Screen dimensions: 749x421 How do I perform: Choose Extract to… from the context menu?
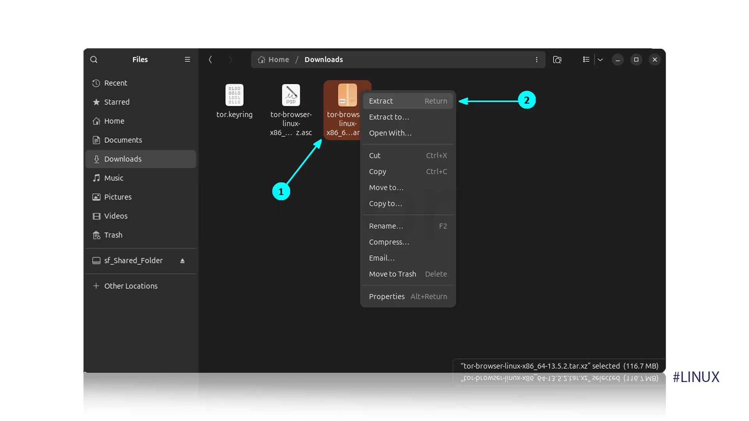(x=408, y=117)
